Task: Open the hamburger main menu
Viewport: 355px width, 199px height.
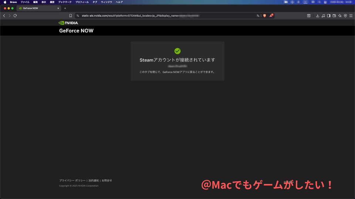Action: click(x=351, y=16)
